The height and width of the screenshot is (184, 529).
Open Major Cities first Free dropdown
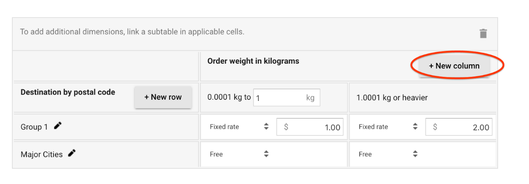239,154
